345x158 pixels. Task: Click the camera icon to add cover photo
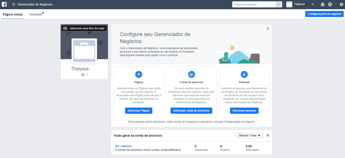click(x=65, y=28)
